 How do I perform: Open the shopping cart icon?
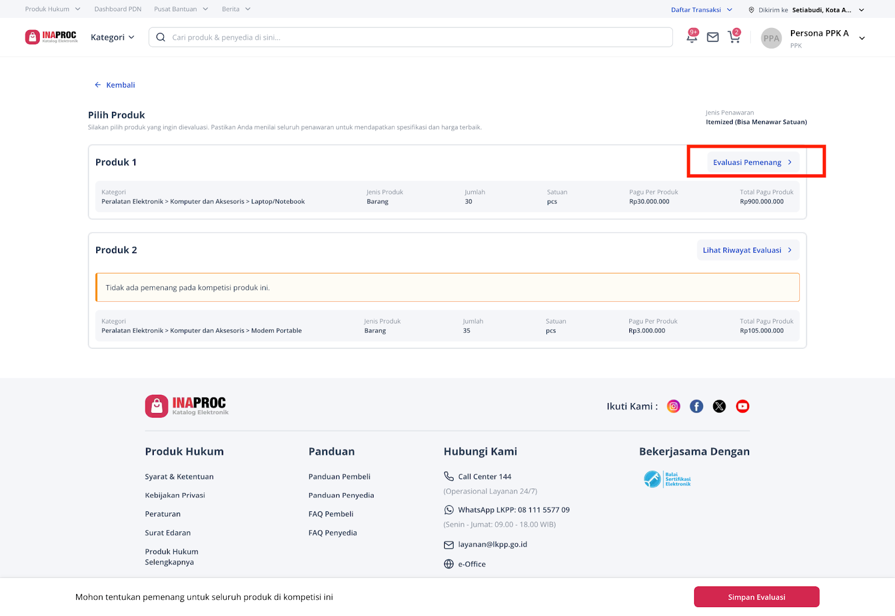(733, 37)
